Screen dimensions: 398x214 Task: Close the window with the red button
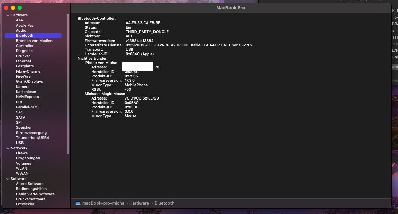(x=6, y=8)
